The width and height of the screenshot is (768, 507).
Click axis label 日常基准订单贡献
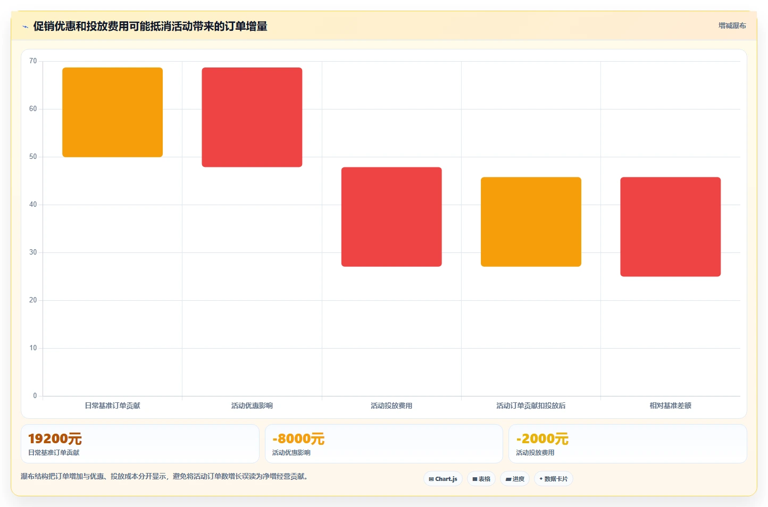pos(113,405)
